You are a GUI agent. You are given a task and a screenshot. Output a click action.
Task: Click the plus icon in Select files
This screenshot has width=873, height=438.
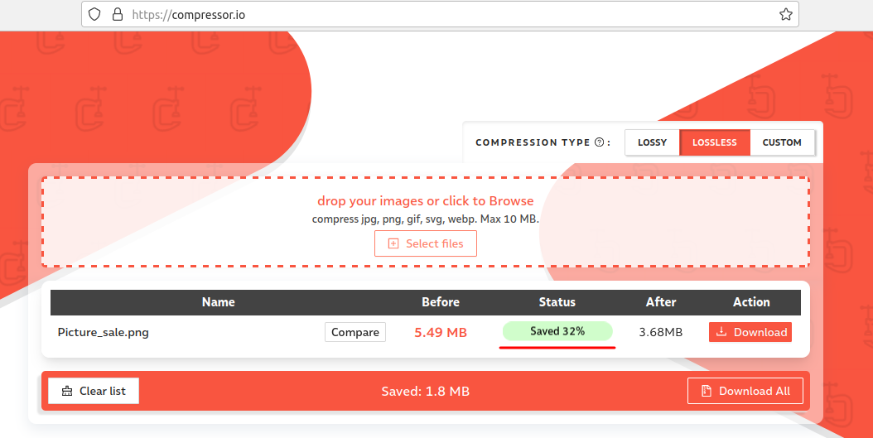393,243
